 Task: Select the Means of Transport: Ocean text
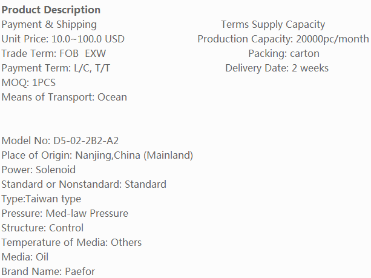coord(64,98)
